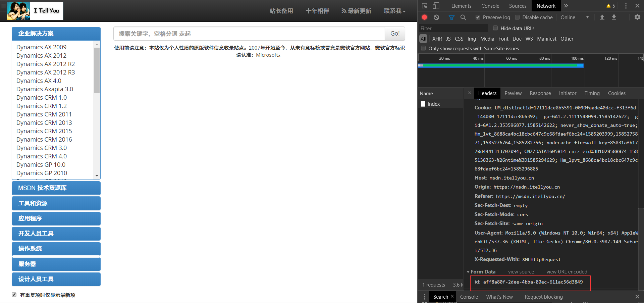Open the DevTools three-dot customize menu

pos(626,6)
